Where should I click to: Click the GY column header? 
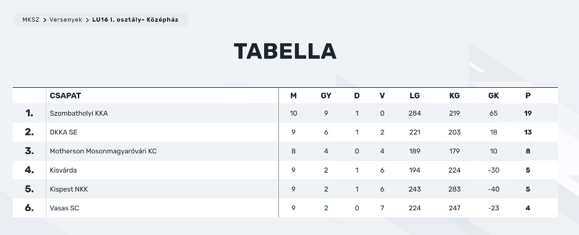326,96
